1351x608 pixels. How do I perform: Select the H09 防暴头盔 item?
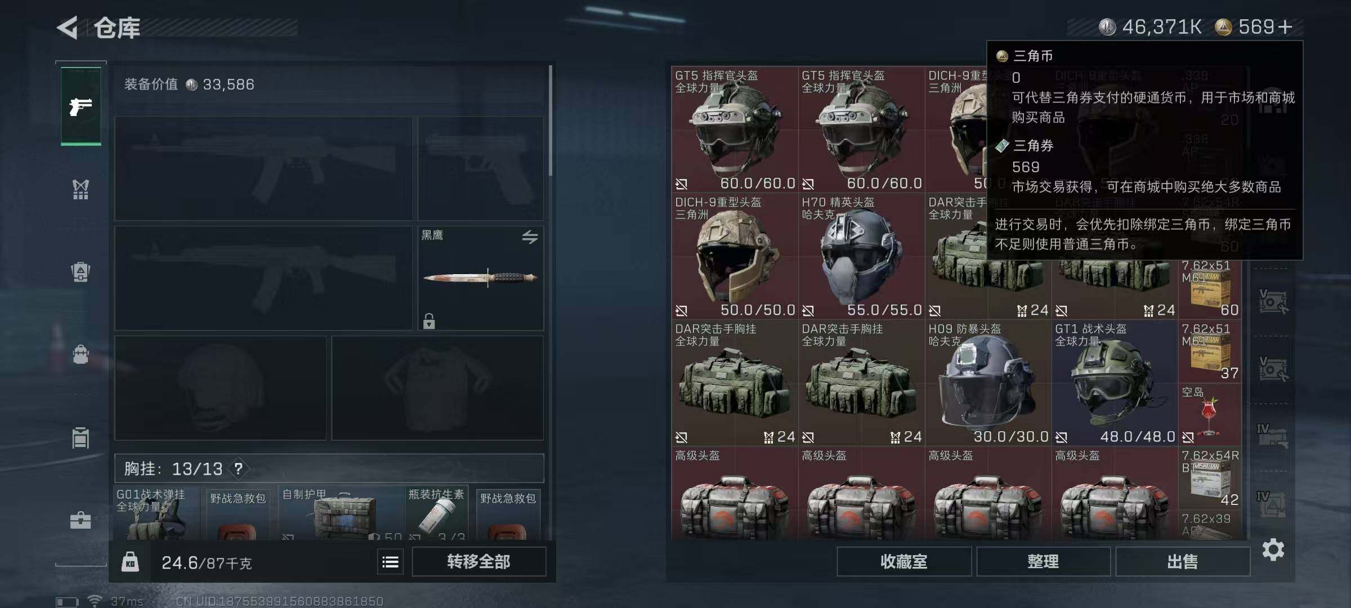988,383
